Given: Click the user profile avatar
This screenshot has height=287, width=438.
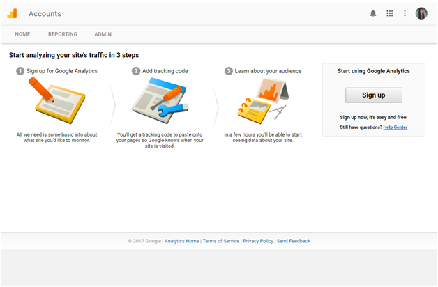Looking at the screenshot, I should point(421,13).
